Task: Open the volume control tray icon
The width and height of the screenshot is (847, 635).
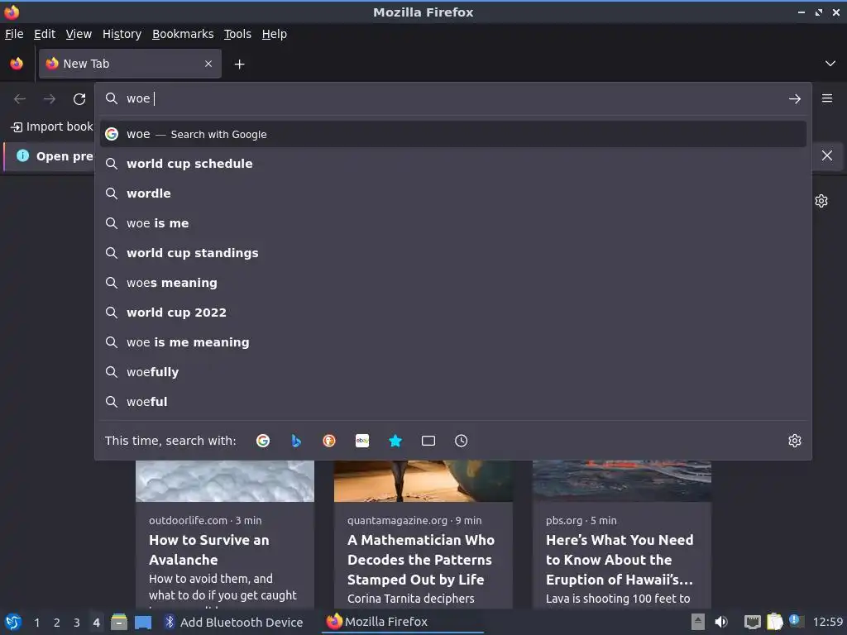Action: [x=721, y=622]
